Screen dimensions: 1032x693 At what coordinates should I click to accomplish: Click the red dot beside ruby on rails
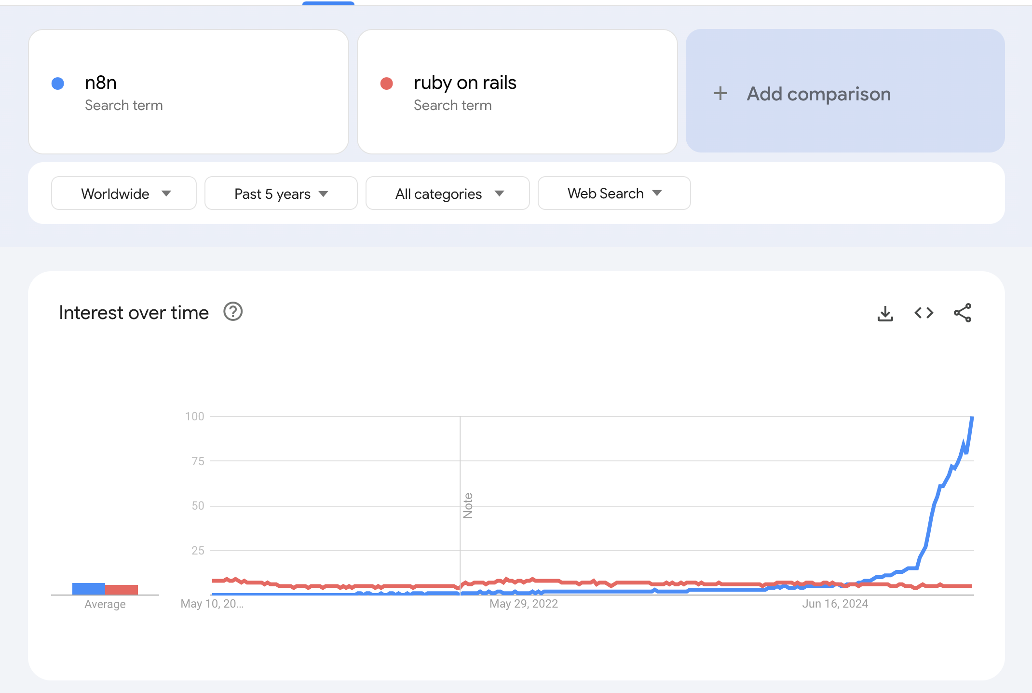click(x=387, y=83)
